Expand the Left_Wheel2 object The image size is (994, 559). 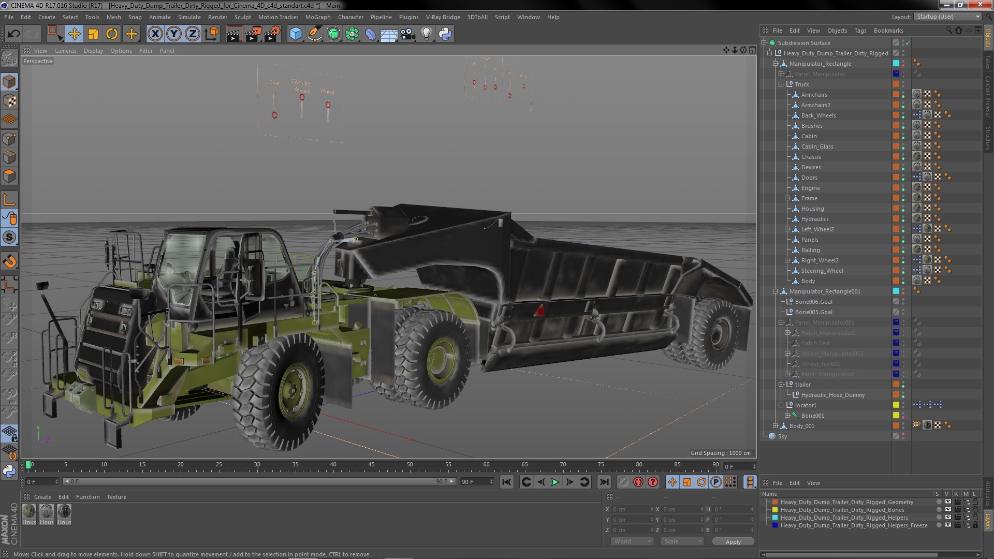787,229
